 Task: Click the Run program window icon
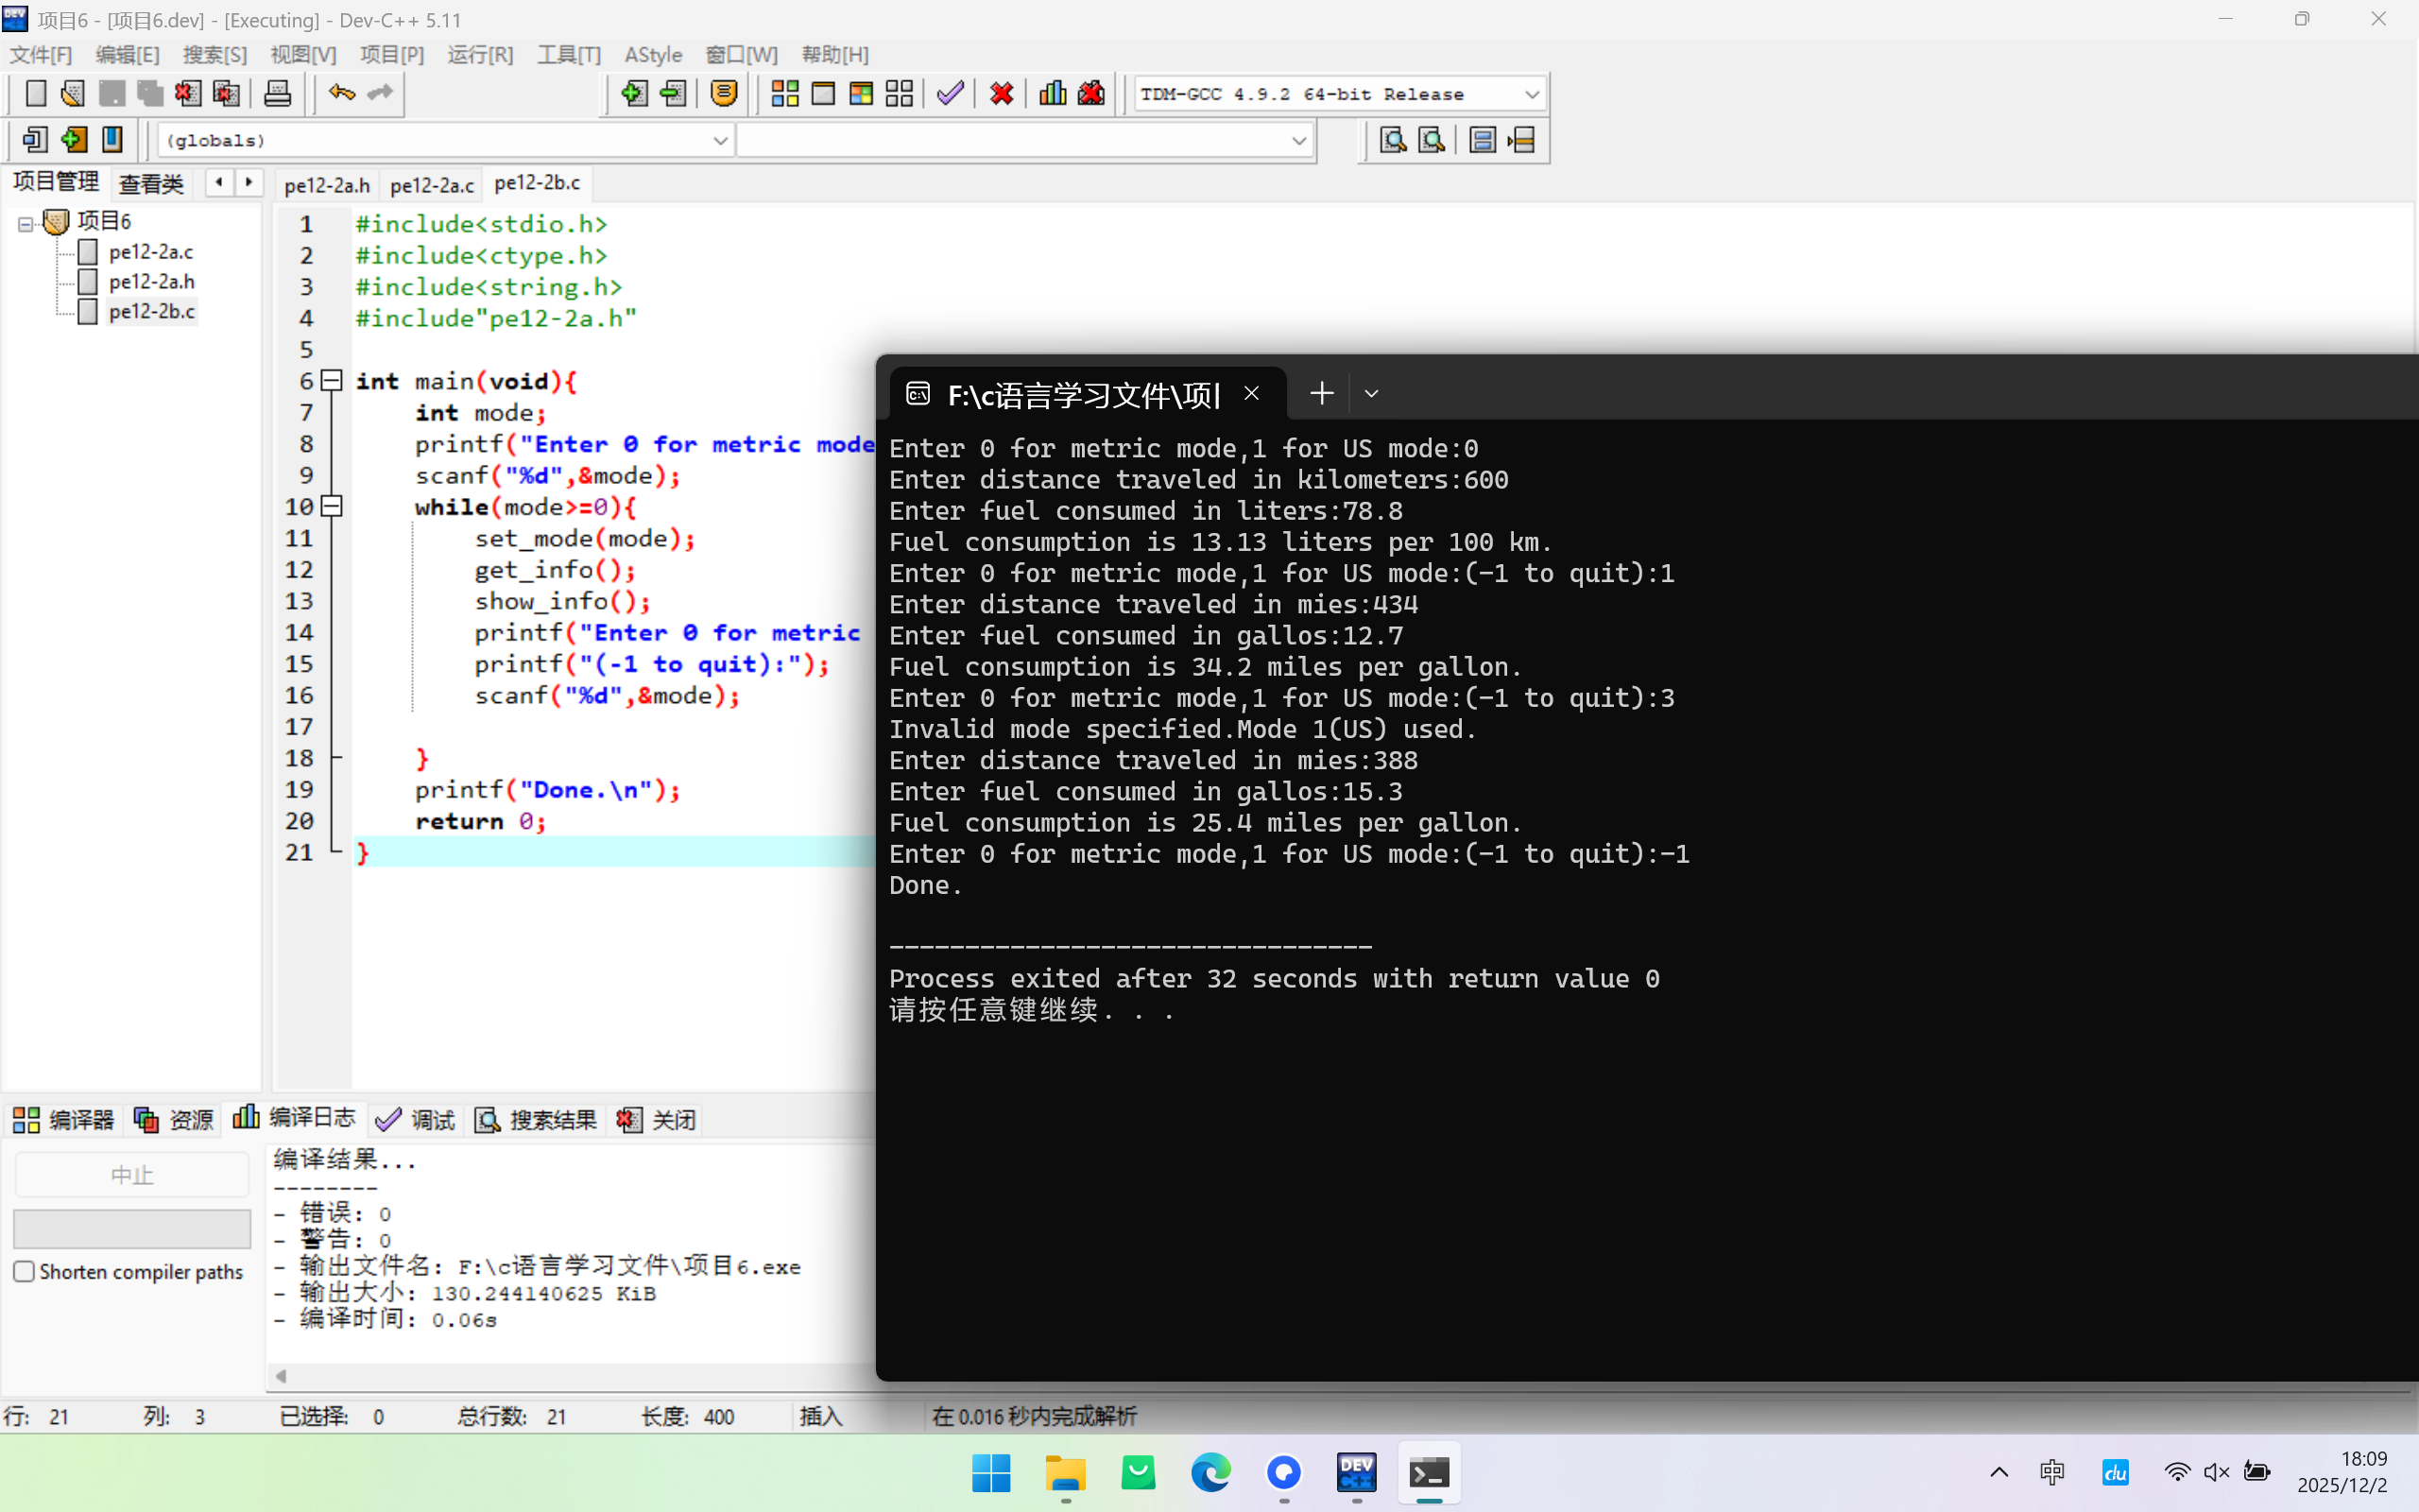point(823,94)
